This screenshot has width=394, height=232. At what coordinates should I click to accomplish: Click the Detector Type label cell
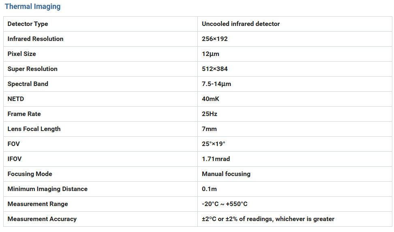(28, 24)
